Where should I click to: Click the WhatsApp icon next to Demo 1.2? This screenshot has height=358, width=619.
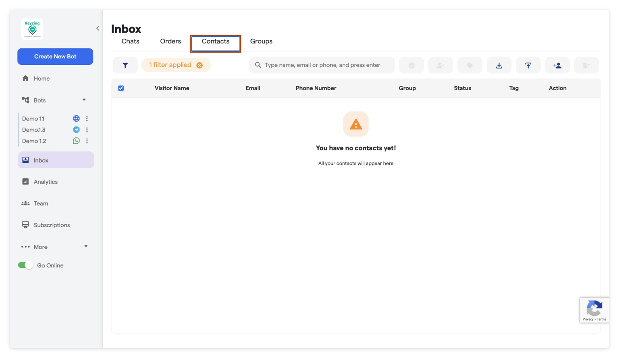click(x=76, y=141)
